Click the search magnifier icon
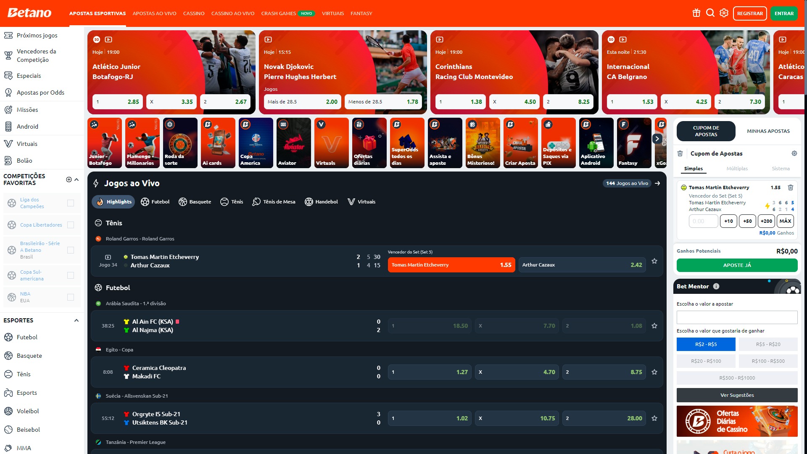The width and height of the screenshot is (807, 454). click(710, 13)
